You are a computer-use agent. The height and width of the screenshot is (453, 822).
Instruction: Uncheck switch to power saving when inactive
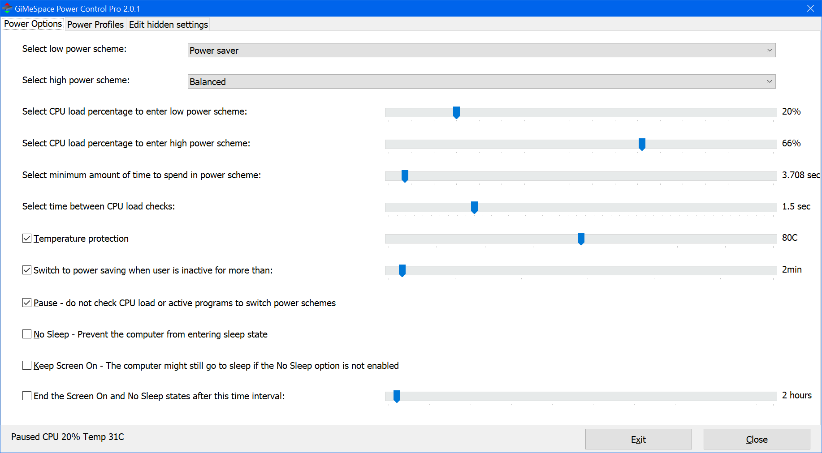[x=27, y=270]
